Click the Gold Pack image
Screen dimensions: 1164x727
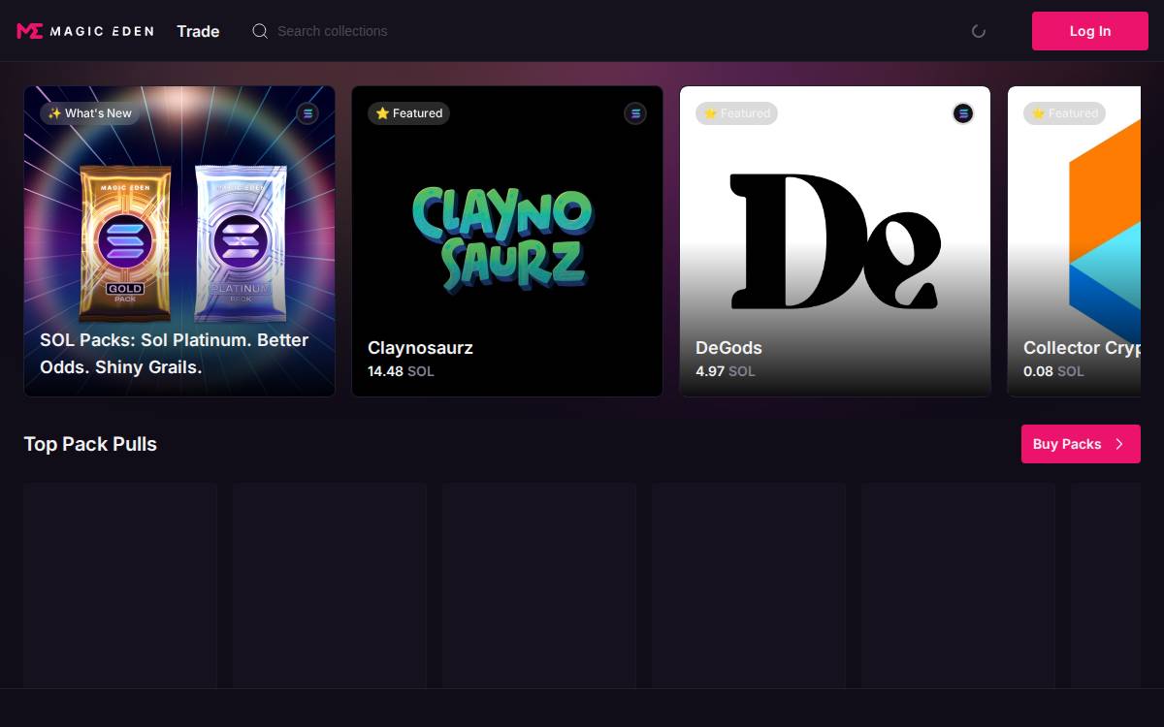click(x=125, y=242)
